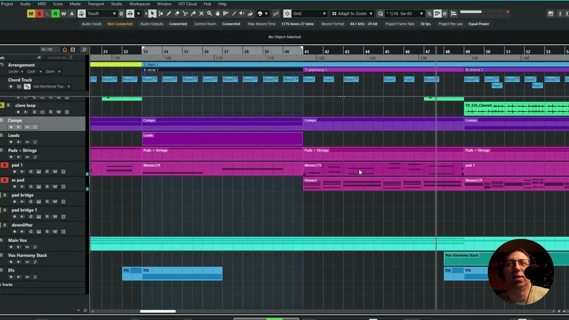
Task: Open the instrument on sc pad track
Action: click(39, 187)
